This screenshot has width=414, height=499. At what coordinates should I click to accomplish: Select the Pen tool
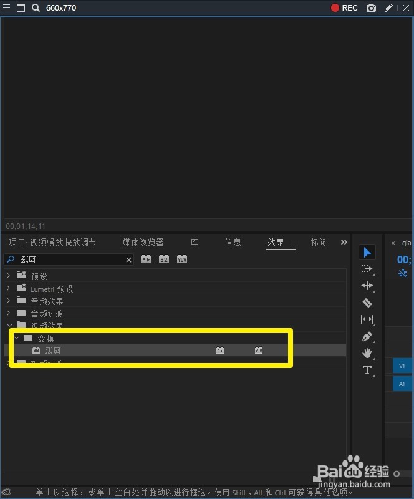click(367, 336)
